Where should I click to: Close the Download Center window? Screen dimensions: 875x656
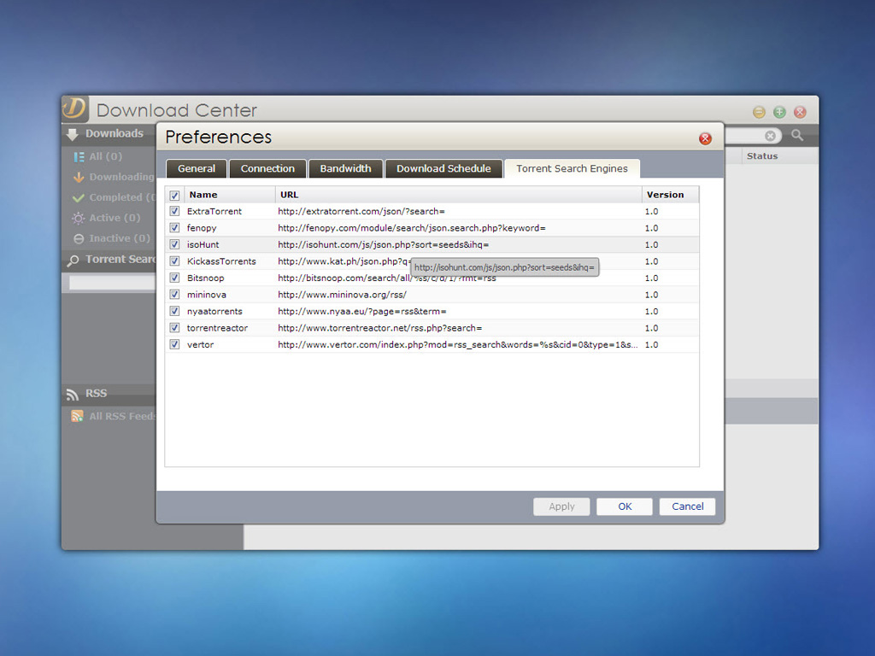(800, 112)
